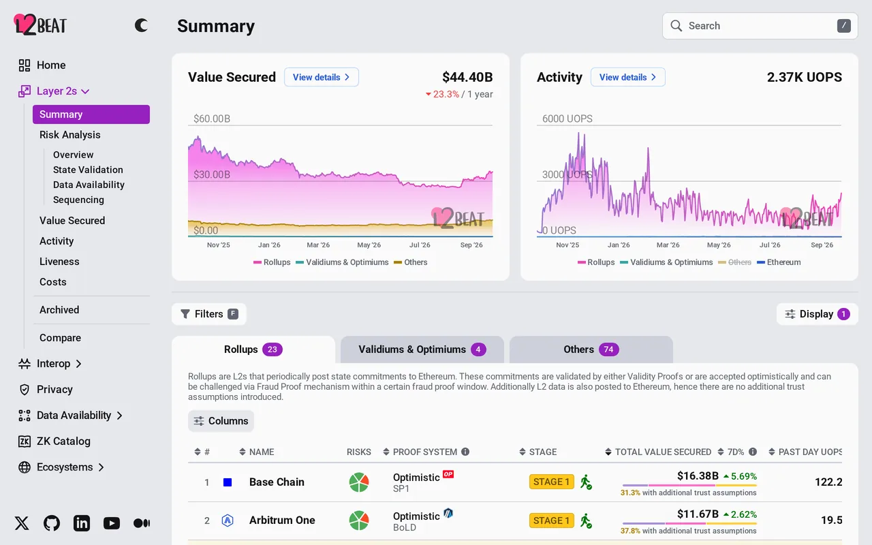The width and height of the screenshot is (872, 545).
Task: Click the L2BEAT logo in the sidebar
Action: point(40,25)
